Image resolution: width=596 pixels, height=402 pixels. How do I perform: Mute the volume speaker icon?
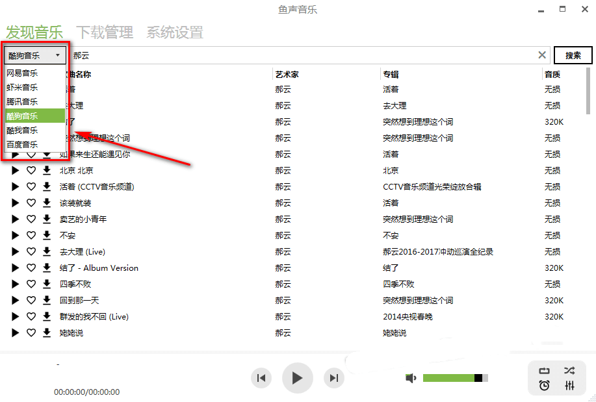(411, 378)
